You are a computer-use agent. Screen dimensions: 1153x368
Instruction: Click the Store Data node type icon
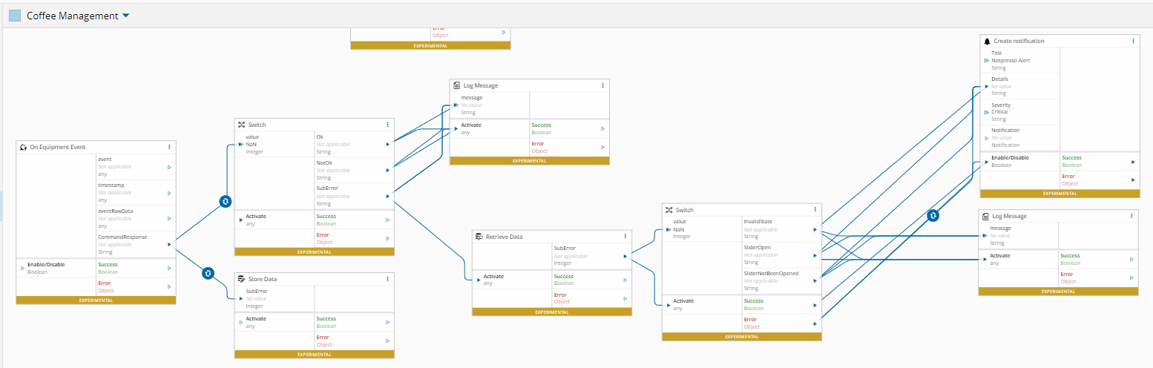point(242,279)
